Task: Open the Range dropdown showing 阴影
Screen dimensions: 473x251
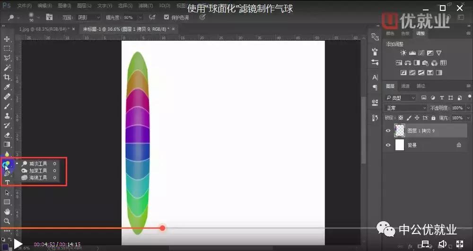Action: 88,17
